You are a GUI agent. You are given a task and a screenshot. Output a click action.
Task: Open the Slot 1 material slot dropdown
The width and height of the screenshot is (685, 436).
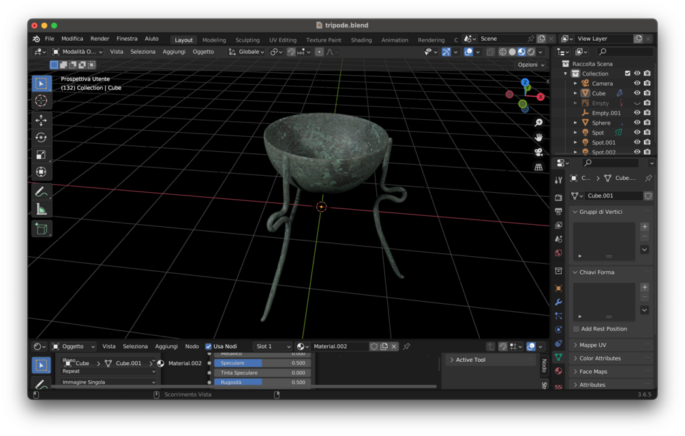272,346
